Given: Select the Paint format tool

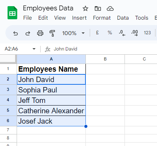Looking at the screenshot, I should coord(52,33).
